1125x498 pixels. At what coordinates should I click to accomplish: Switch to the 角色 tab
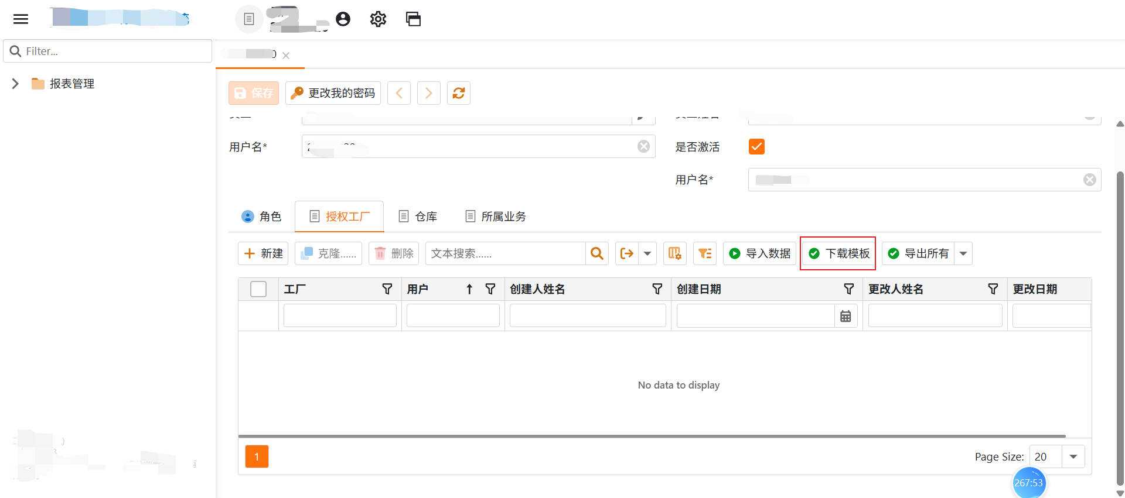coord(261,217)
